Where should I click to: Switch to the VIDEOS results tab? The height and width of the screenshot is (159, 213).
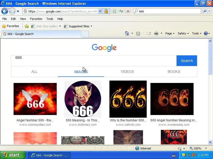point(127,72)
